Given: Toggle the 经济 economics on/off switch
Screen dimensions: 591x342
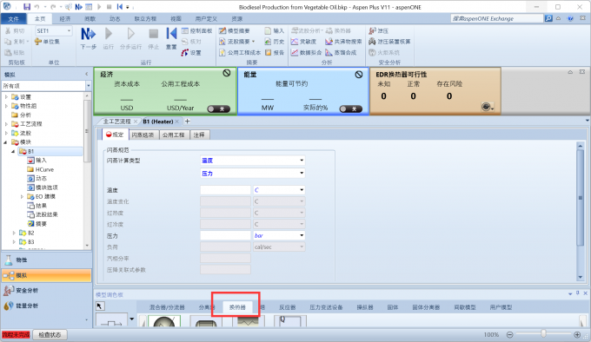Looking at the screenshot, I should 219,109.
